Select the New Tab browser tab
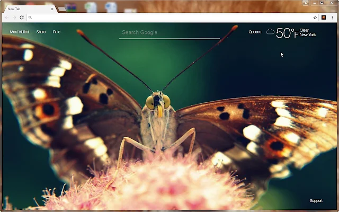The width and height of the screenshot is (339, 212). tap(30, 9)
